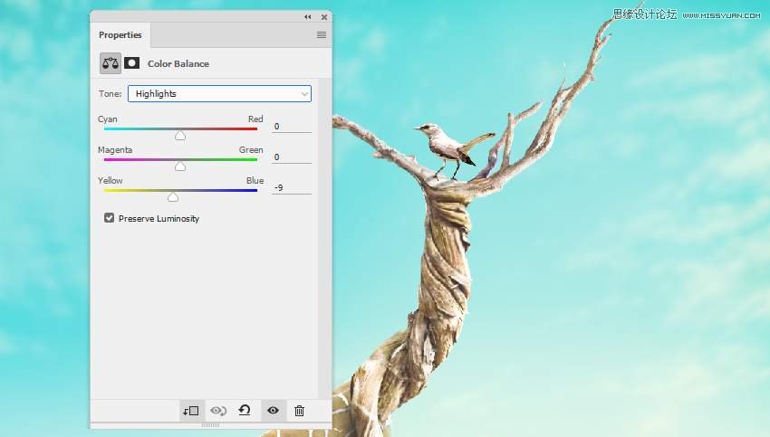Image resolution: width=770 pixels, height=437 pixels.
Task: Click the panel's vertical scrollbar
Action: pyautogui.click(x=324, y=244)
